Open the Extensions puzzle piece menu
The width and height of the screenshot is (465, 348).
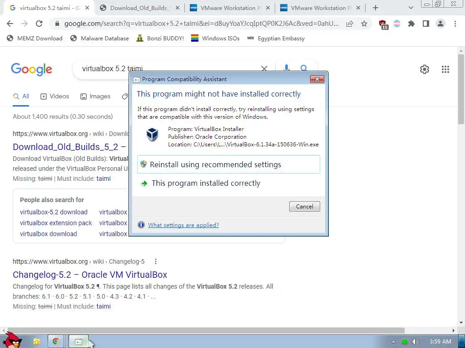coord(411,24)
